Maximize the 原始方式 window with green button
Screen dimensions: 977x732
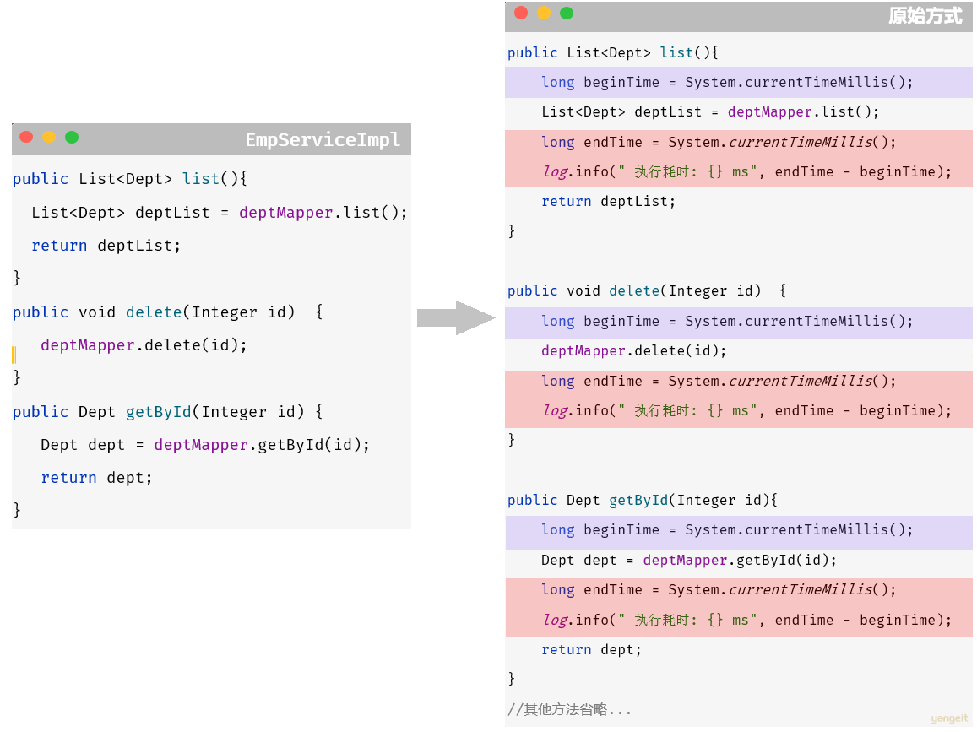pyautogui.click(x=567, y=13)
